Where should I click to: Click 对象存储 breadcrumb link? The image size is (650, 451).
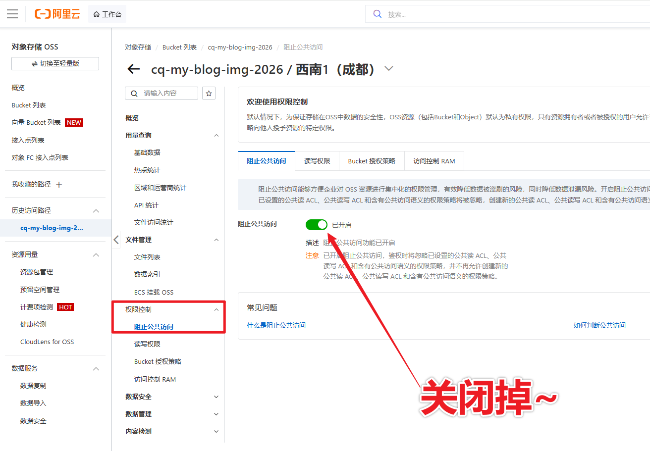click(x=138, y=47)
